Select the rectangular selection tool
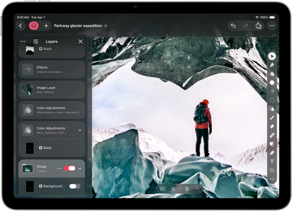292x212 pixels. tap(272, 99)
